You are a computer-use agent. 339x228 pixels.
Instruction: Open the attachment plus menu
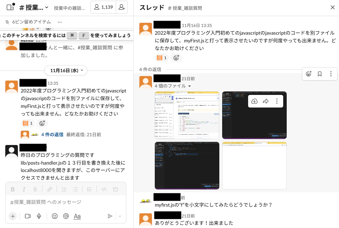tap(13, 216)
